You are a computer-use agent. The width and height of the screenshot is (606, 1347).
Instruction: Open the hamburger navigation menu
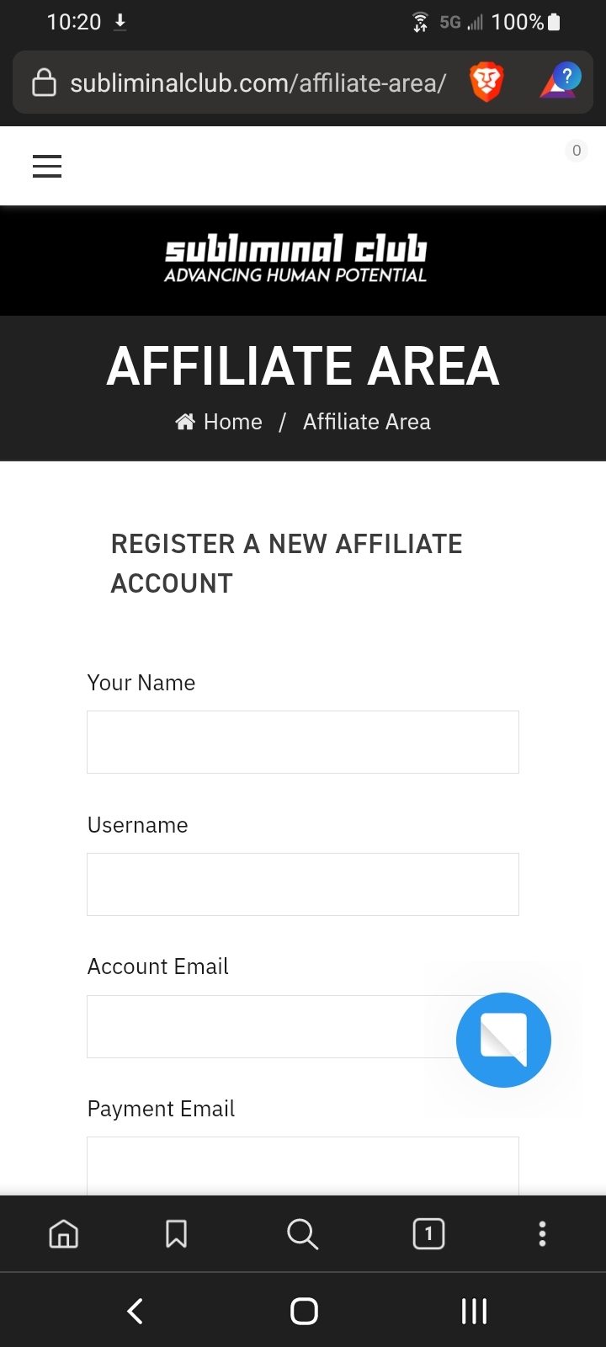tap(47, 166)
